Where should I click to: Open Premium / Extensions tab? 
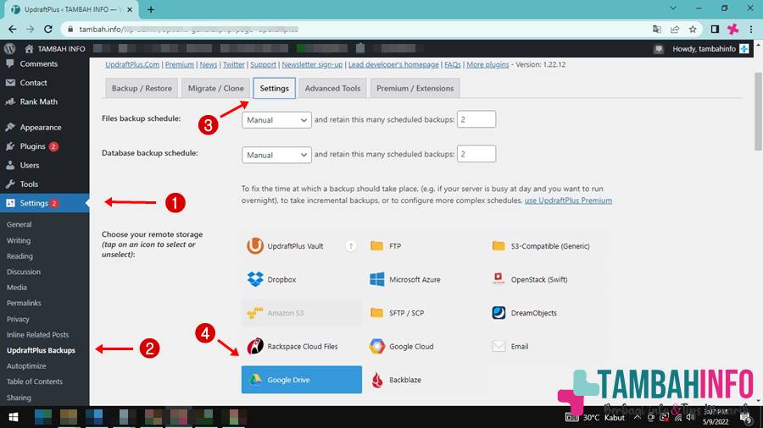pos(415,88)
